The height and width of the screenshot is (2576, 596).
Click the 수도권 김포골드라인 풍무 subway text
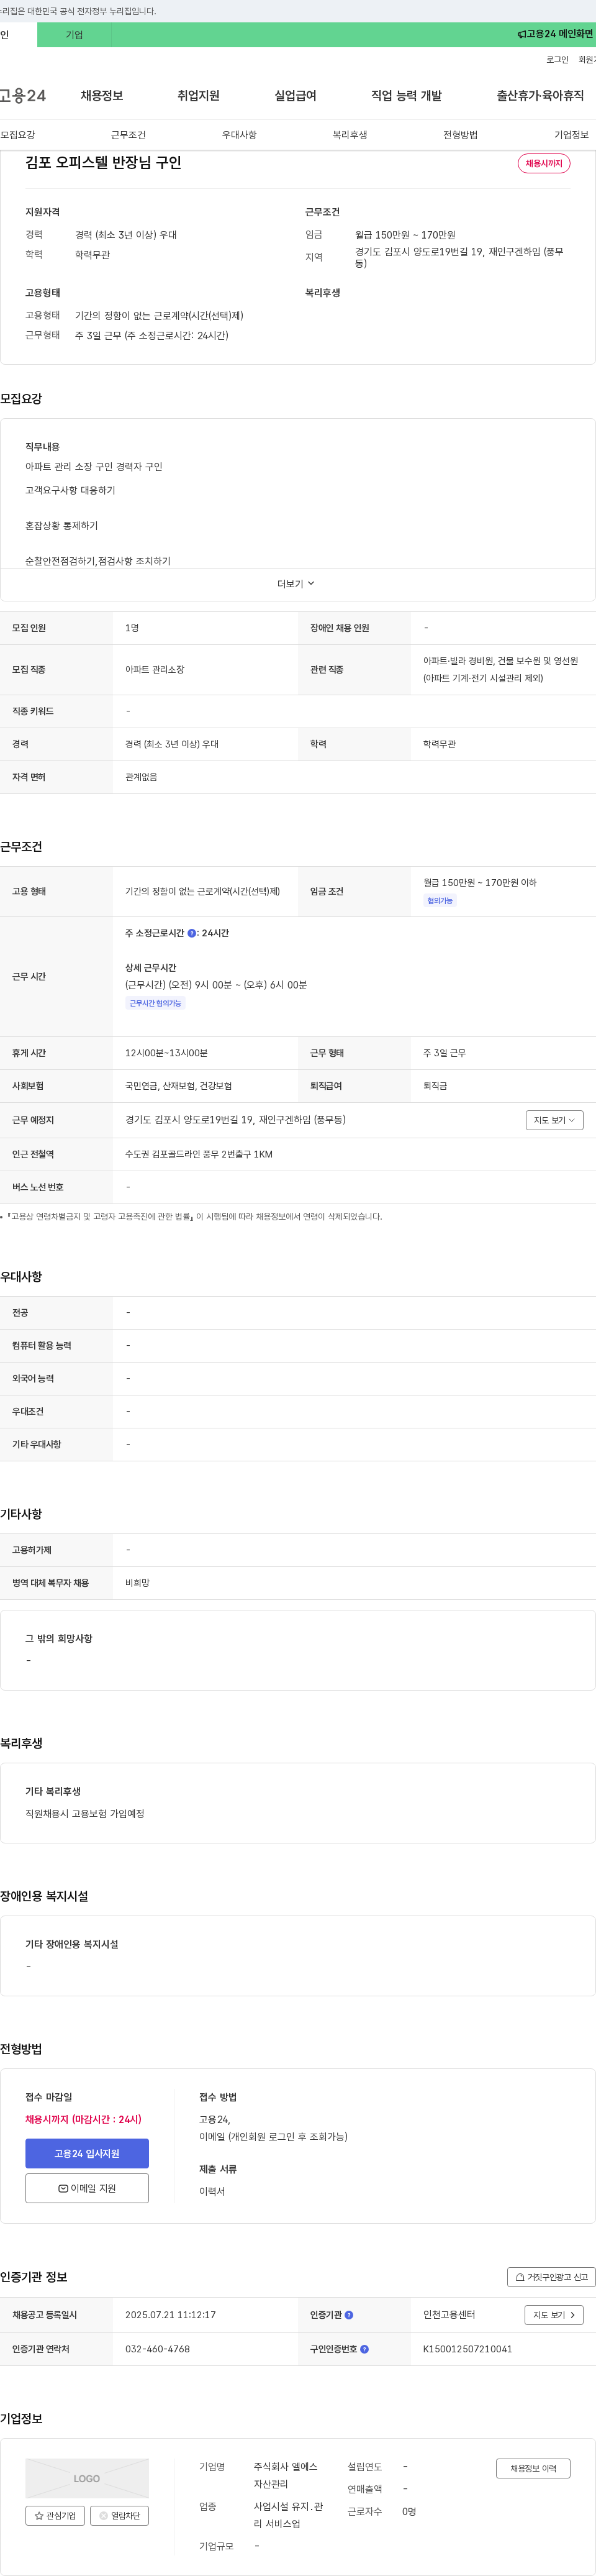pos(199,1154)
